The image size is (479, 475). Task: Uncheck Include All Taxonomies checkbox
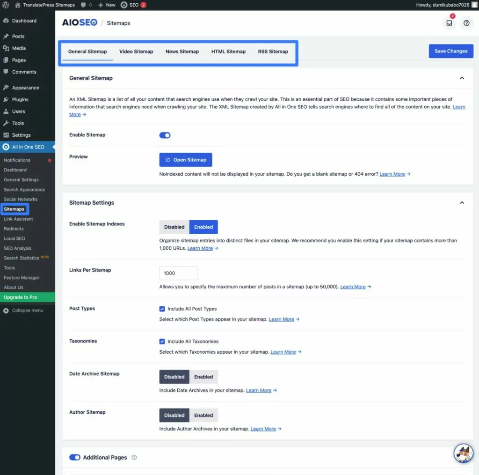[x=162, y=341]
